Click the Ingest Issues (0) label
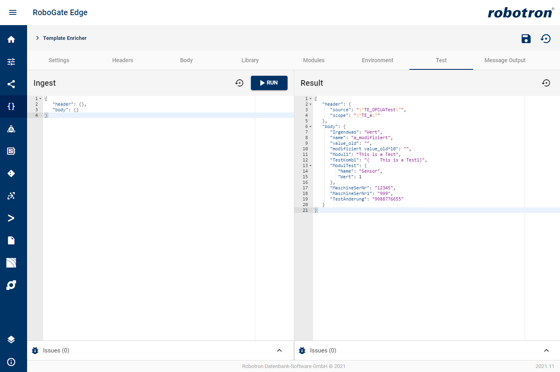560x372 pixels. point(56,350)
